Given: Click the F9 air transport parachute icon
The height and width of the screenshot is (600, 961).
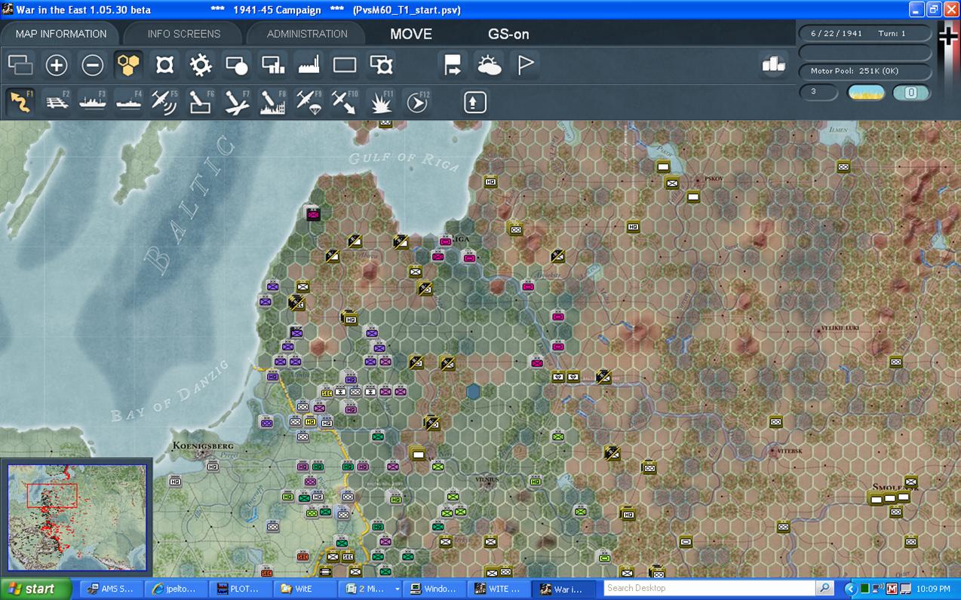Looking at the screenshot, I should pyautogui.click(x=309, y=102).
